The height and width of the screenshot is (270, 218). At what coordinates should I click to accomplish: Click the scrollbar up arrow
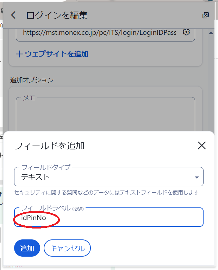pyautogui.click(x=211, y=33)
